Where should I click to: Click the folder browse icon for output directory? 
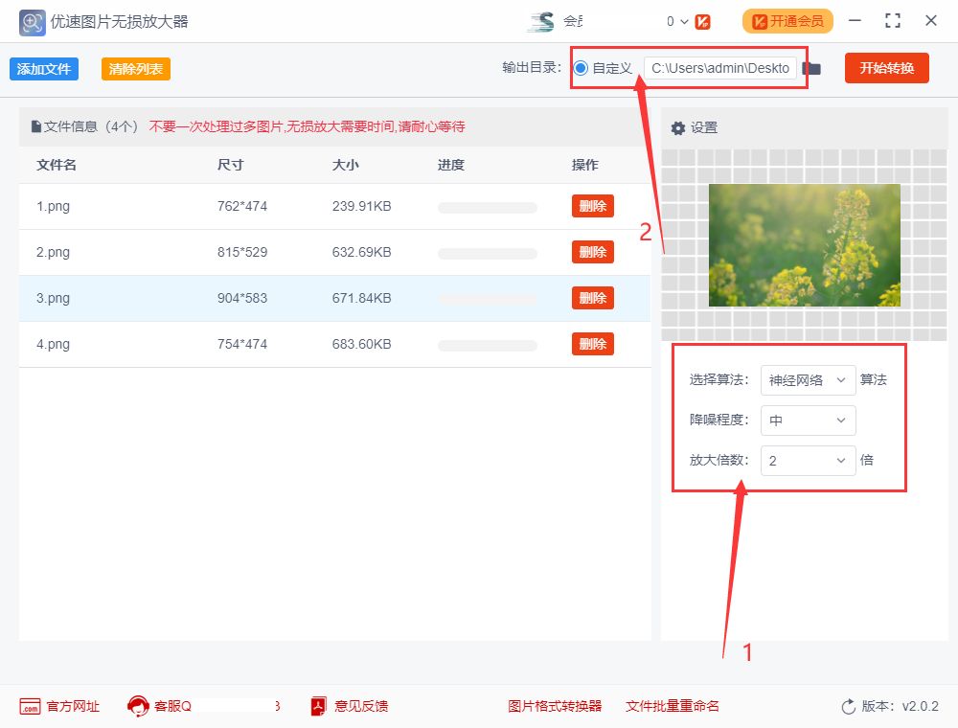click(811, 68)
